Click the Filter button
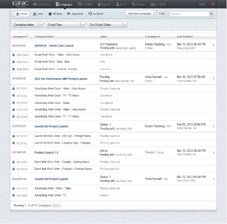Image resolution: width=227 pixels, height=224 pixels. pyautogui.click(x=161, y=14)
